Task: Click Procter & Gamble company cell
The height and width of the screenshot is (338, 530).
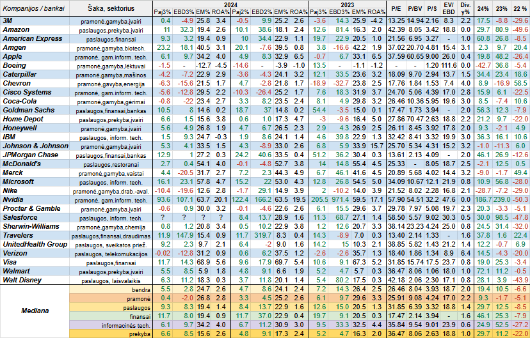Action: coord(35,208)
